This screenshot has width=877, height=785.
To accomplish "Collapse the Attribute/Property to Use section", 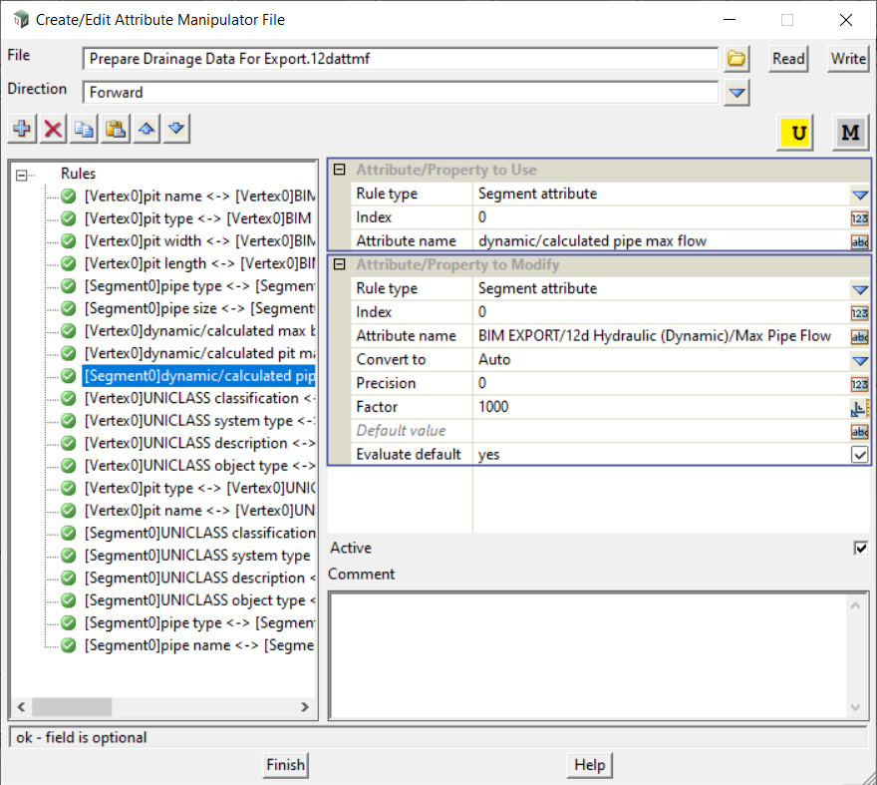I will point(340,171).
